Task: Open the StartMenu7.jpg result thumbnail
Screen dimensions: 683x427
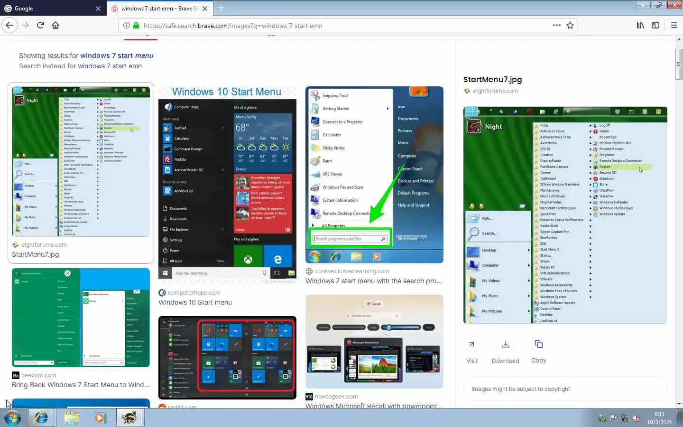Action: [x=81, y=161]
